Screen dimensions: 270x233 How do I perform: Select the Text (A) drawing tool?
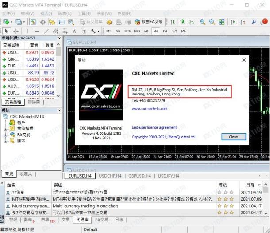point(74,31)
